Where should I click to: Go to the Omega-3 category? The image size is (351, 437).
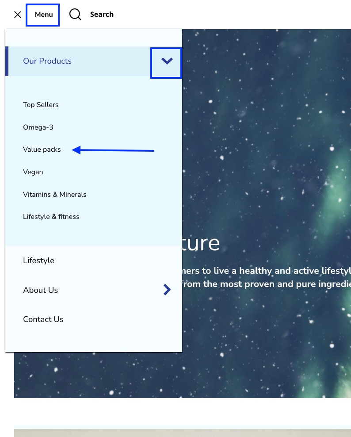38,127
